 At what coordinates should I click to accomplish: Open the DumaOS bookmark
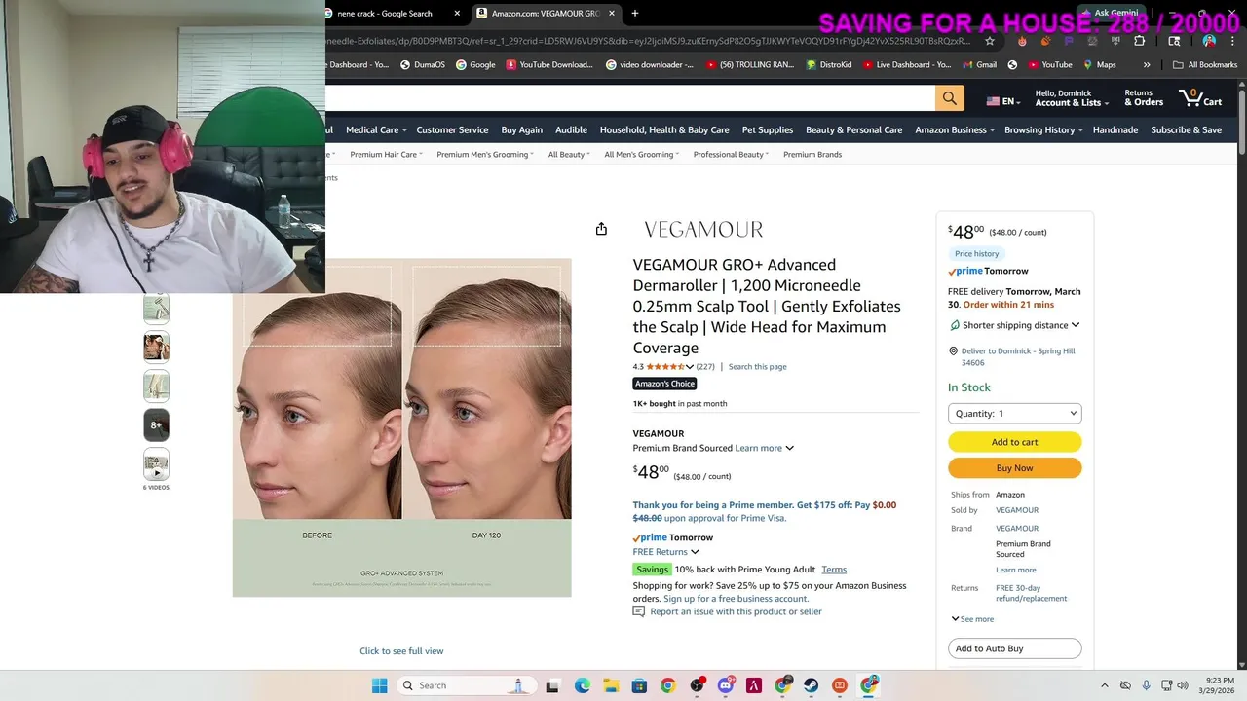(x=422, y=65)
